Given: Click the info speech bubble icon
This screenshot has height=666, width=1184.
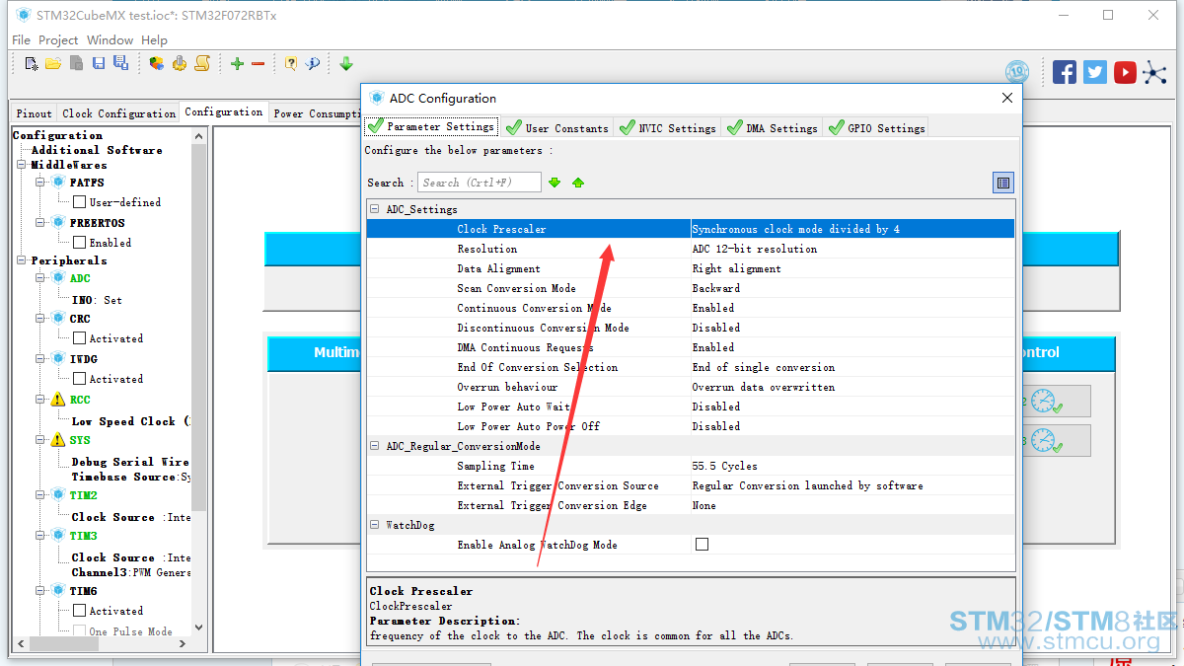Looking at the screenshot, I should [313, 63].
